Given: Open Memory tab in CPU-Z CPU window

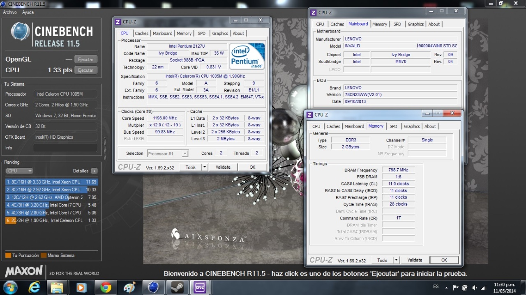Looking at the screenshot, I should click(184, 34).
